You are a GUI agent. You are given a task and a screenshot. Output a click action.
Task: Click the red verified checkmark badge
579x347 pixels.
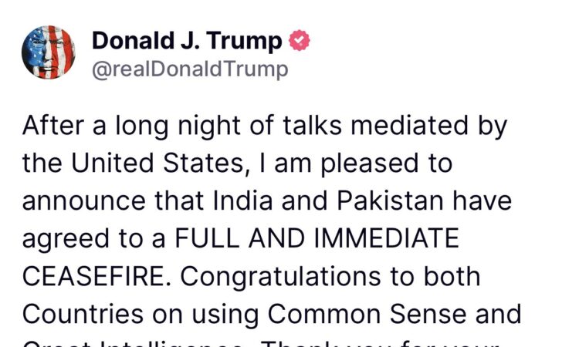(299, 40)
